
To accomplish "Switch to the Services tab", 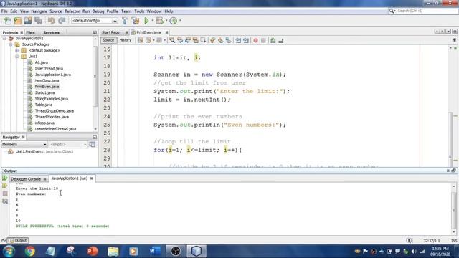I will 51,32.
